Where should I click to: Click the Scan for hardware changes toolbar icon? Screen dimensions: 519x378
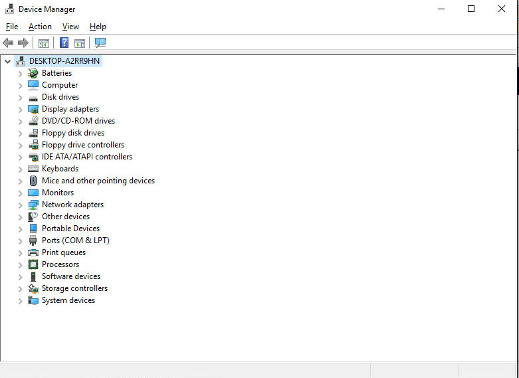100,43
